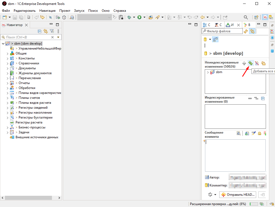Click the Navigator filter funnel icon

point(51,31)
